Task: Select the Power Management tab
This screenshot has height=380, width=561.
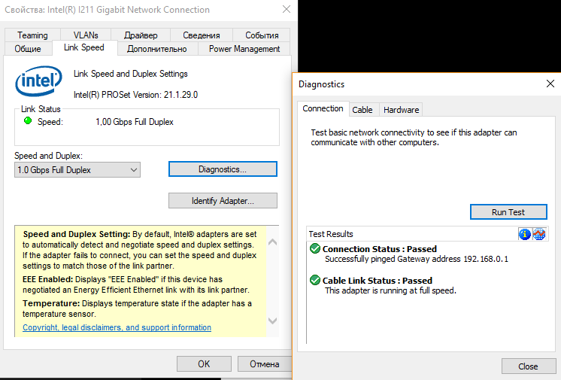Action: tap(244, 49)
